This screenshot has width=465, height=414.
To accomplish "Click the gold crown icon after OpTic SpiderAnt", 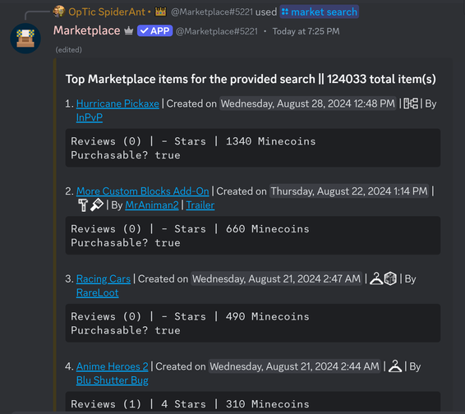I will tap(160, 11).
